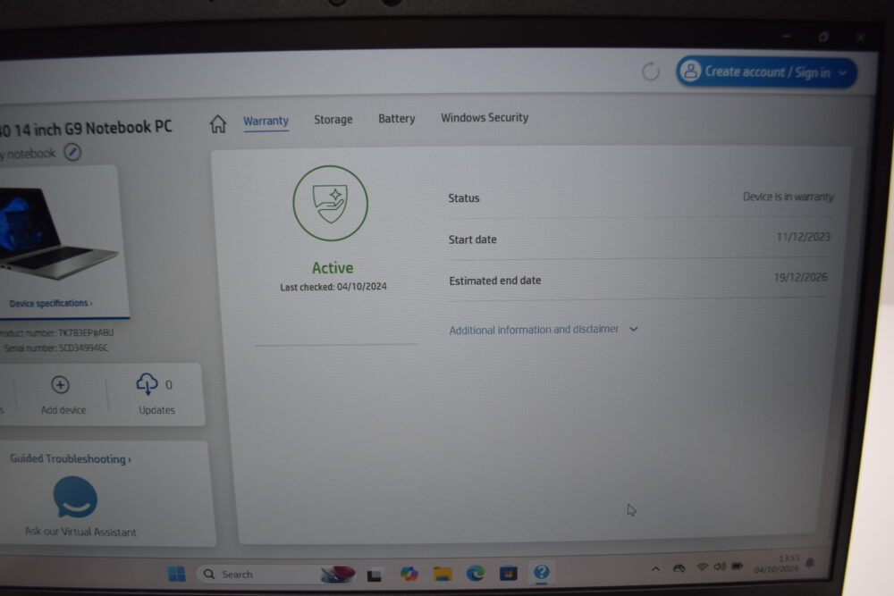The height and width of the screenshot is (596, 894).
Task: Open the Warranty tab
Action: [x=266, y=121]
